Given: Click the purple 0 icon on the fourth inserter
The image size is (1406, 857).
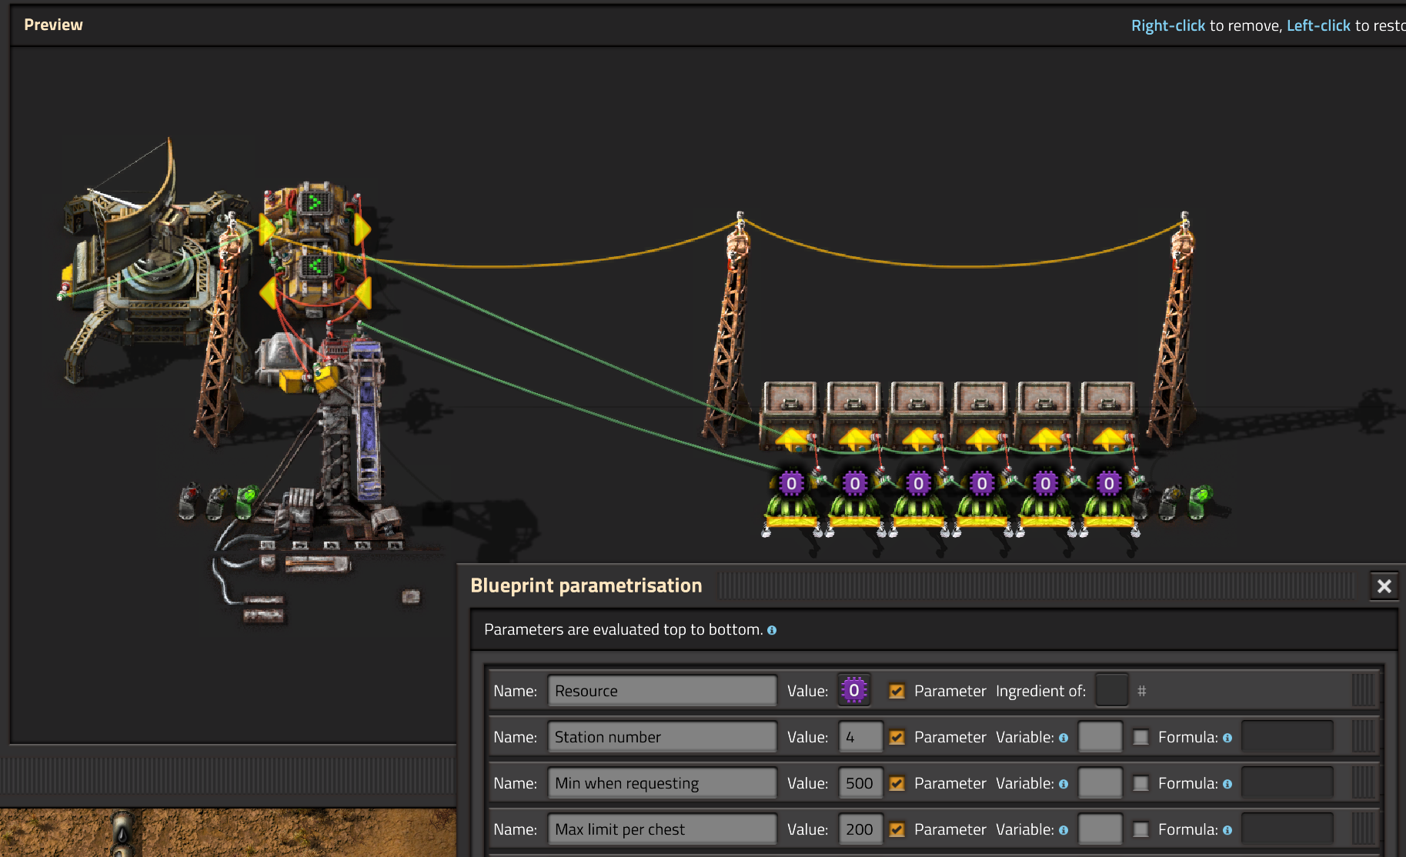Looking at the screenshot, I should coord(982,483).
